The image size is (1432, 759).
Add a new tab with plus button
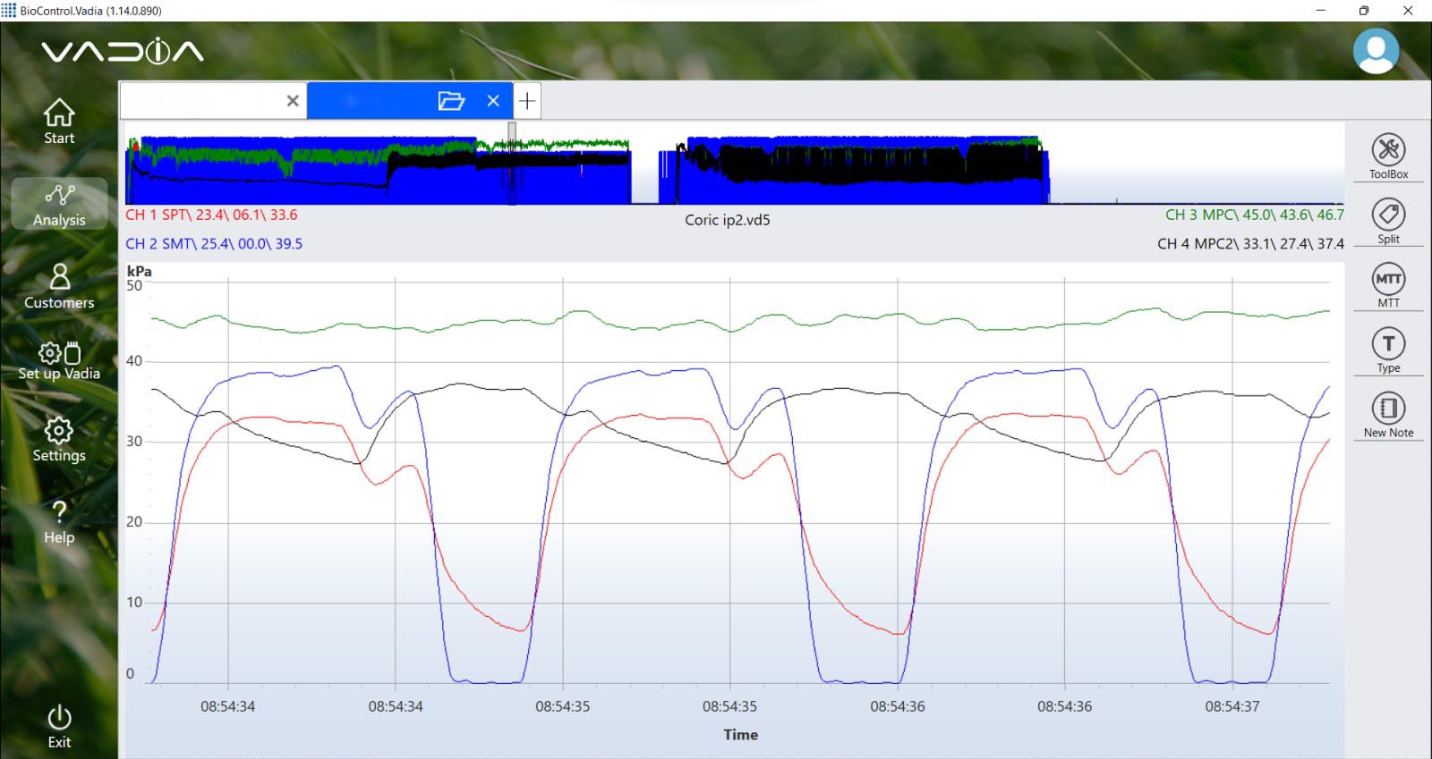tap(527, 101)
